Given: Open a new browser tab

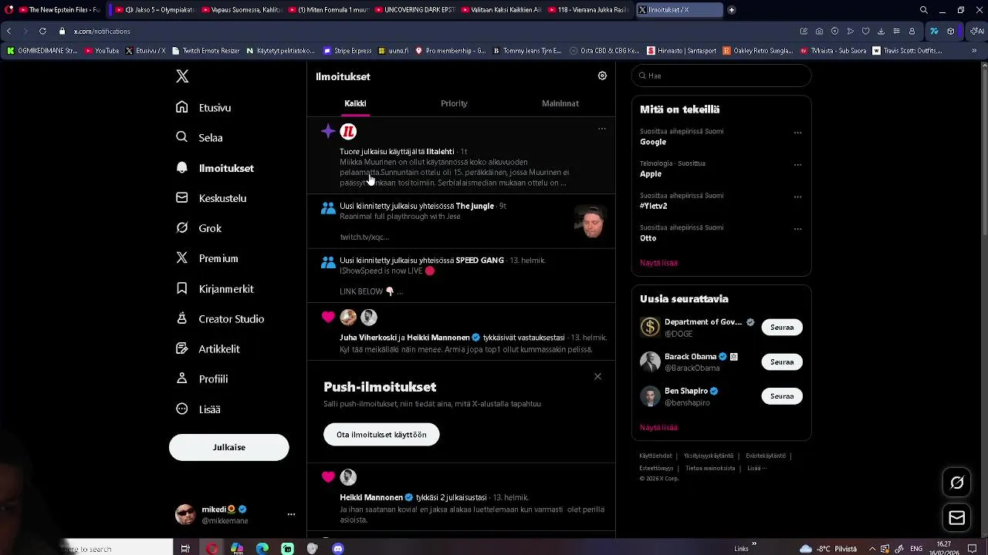Looking at the screenshot, I should [731, 10].
